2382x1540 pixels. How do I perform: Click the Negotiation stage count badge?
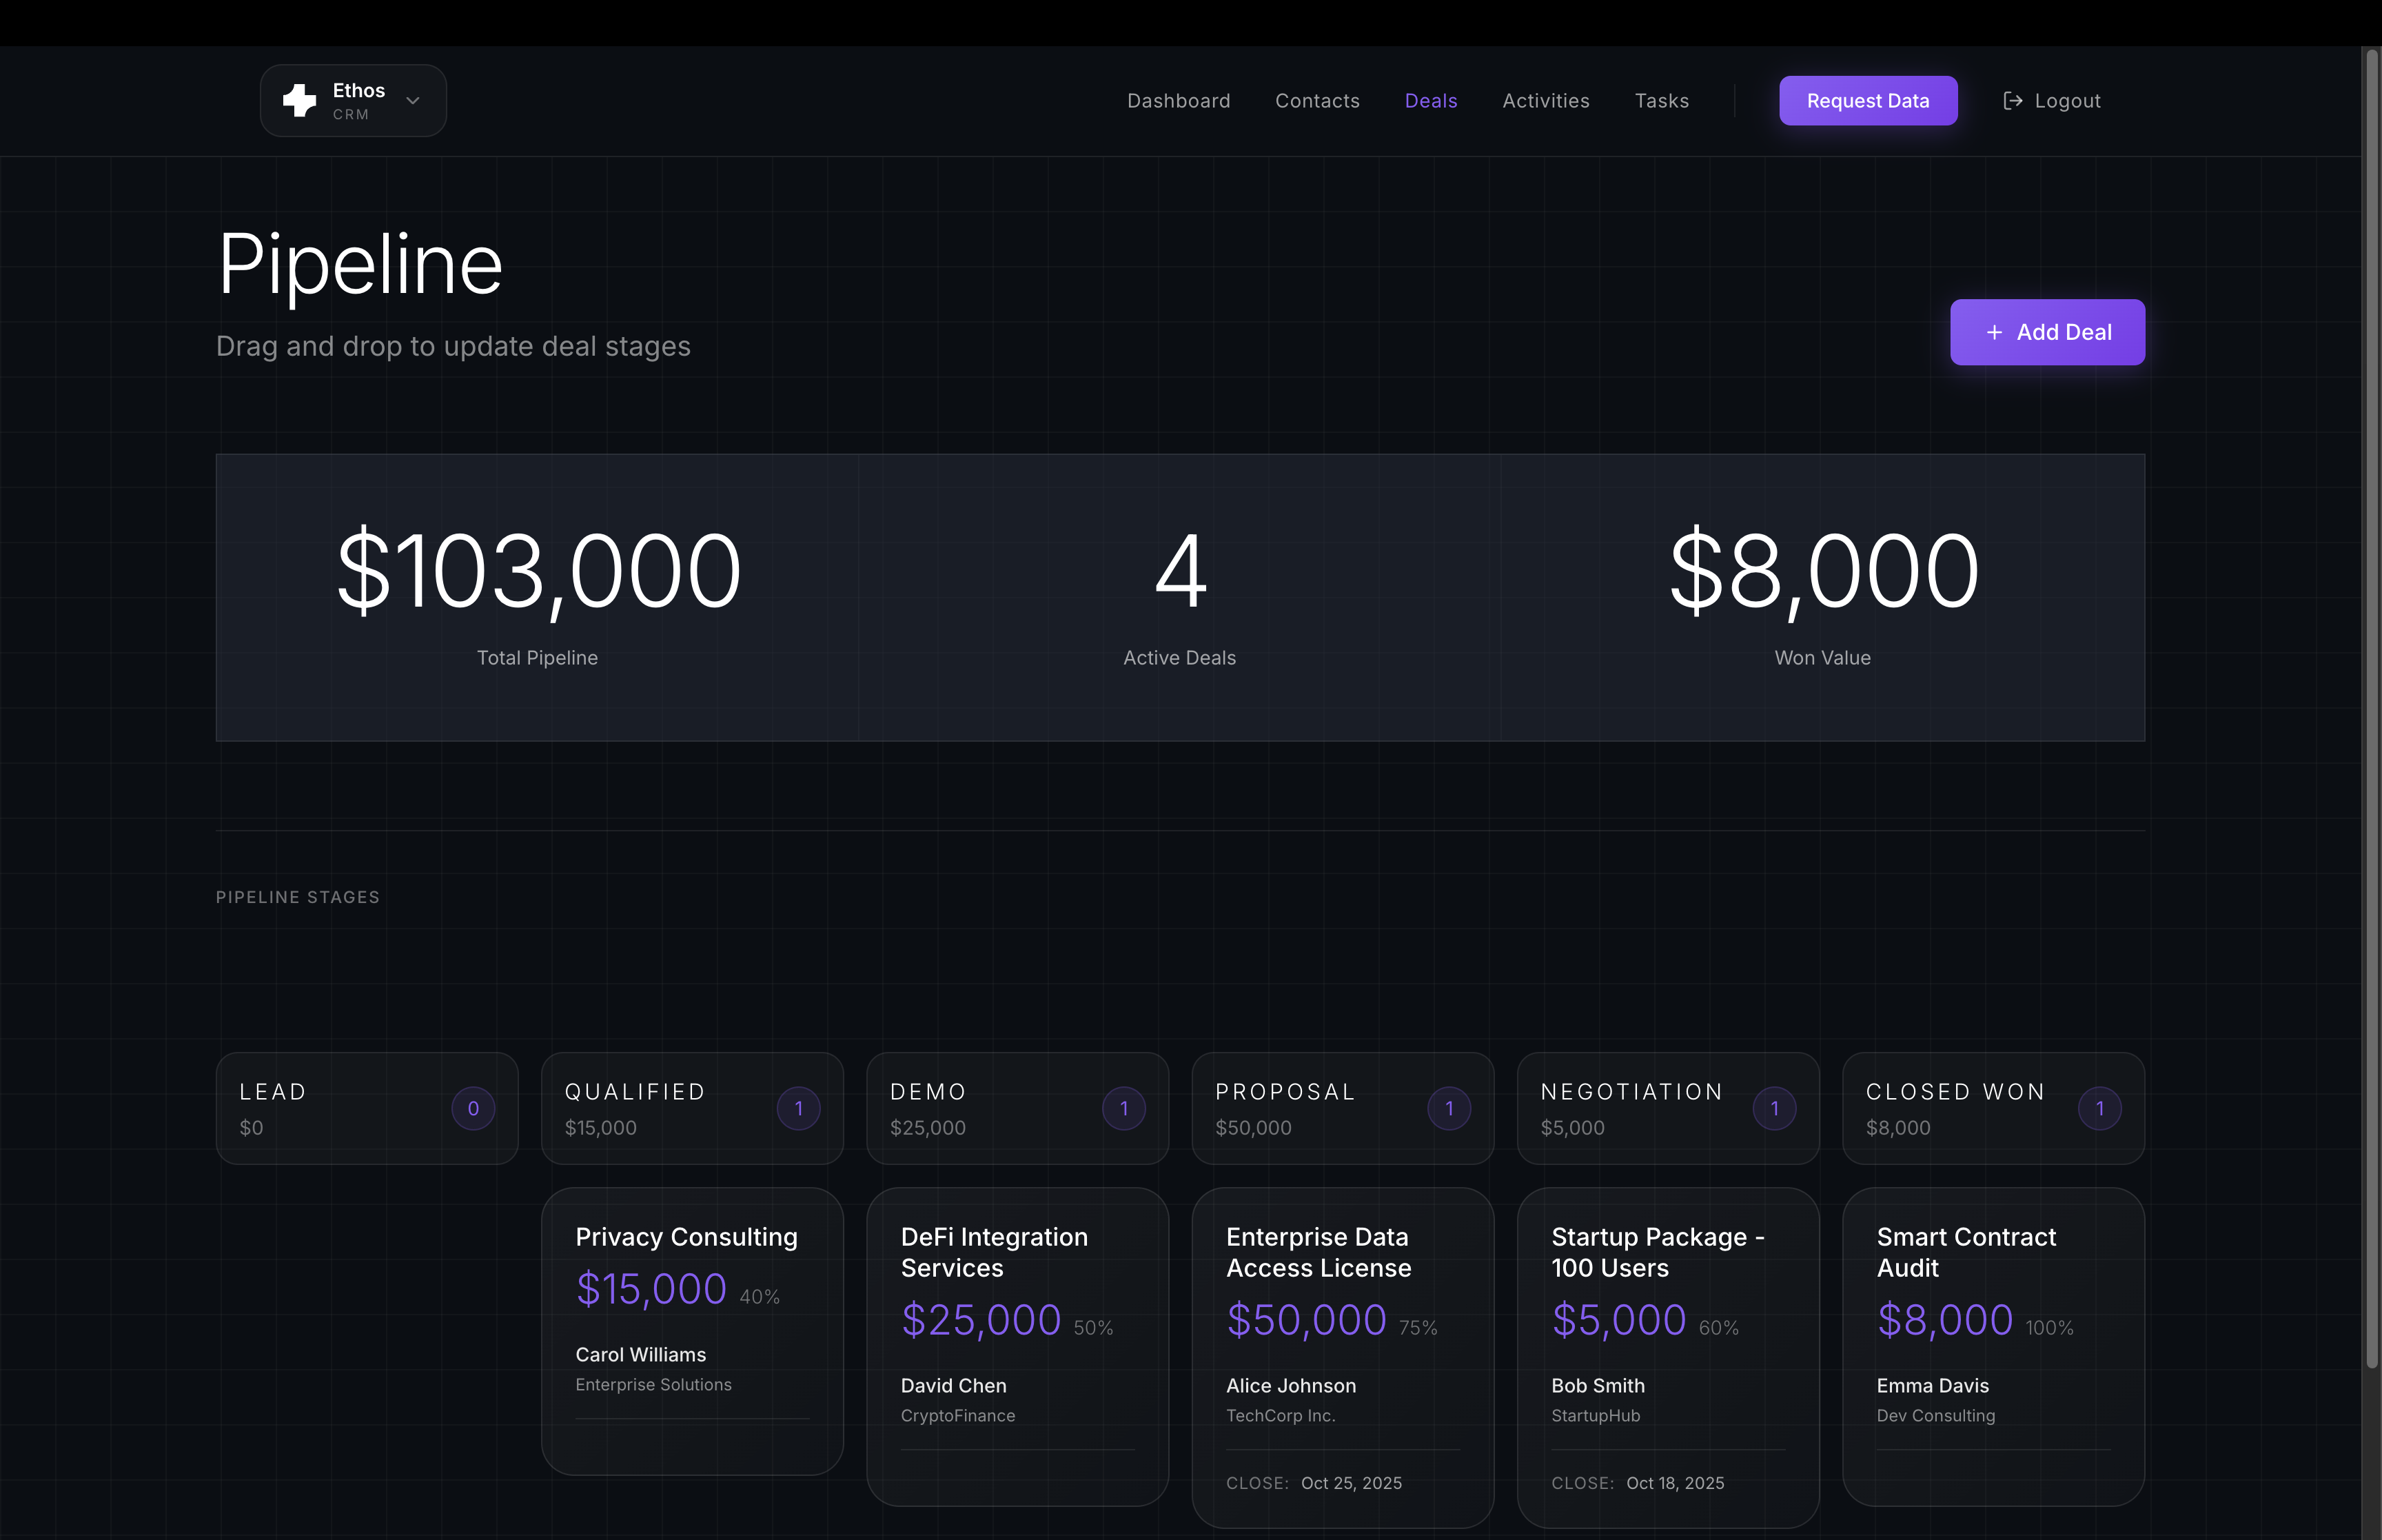(x=1774, y=1108)
